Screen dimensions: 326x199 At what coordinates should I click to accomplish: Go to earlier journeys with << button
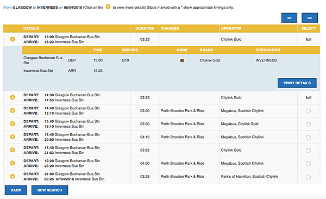point(289,18)
